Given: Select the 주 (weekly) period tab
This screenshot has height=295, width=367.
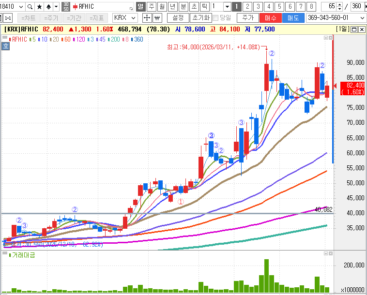Looking at the screenshot, I should coord(152,7).
